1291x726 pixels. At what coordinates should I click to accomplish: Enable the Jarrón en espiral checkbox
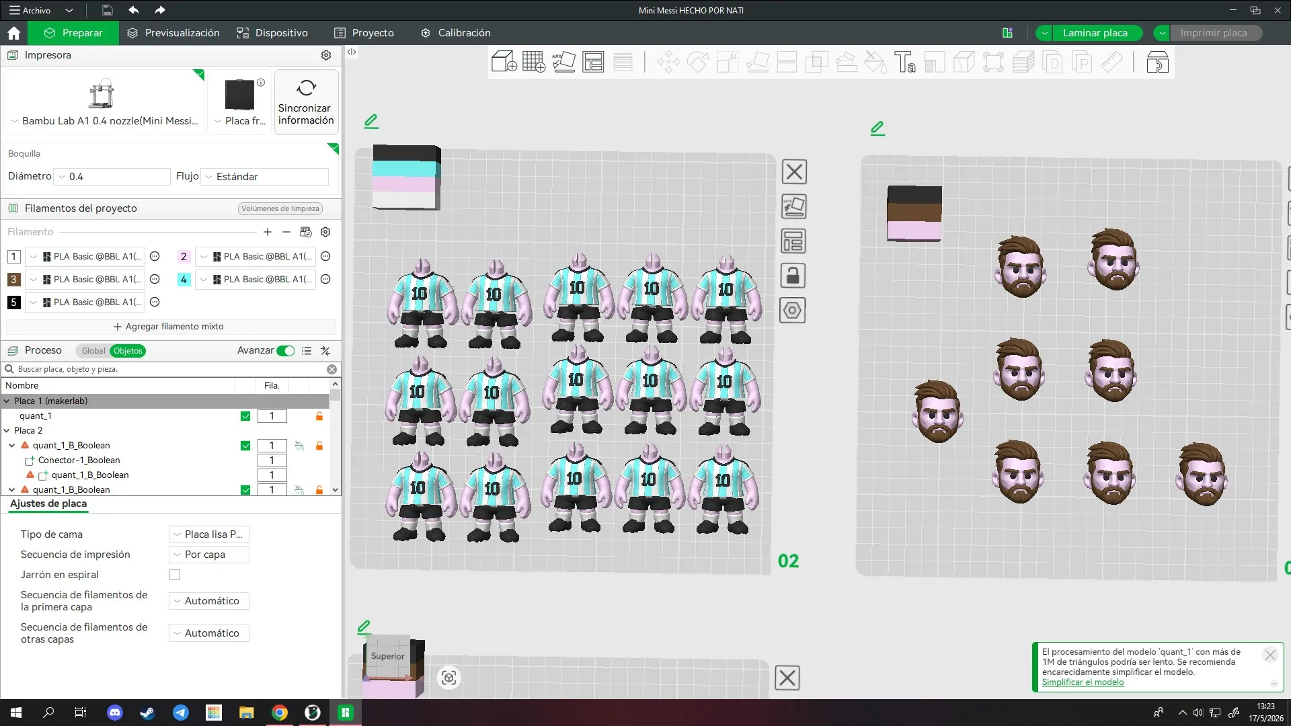tap(175, 575)
